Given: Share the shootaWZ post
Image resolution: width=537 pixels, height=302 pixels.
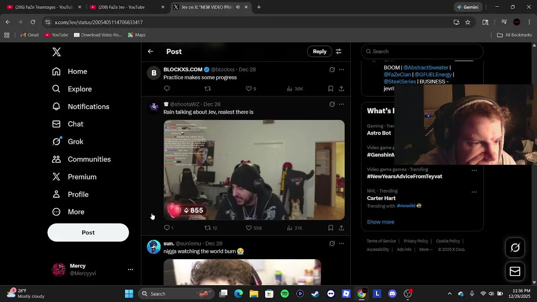Looking at the screenshot, I should coord(341,228).
